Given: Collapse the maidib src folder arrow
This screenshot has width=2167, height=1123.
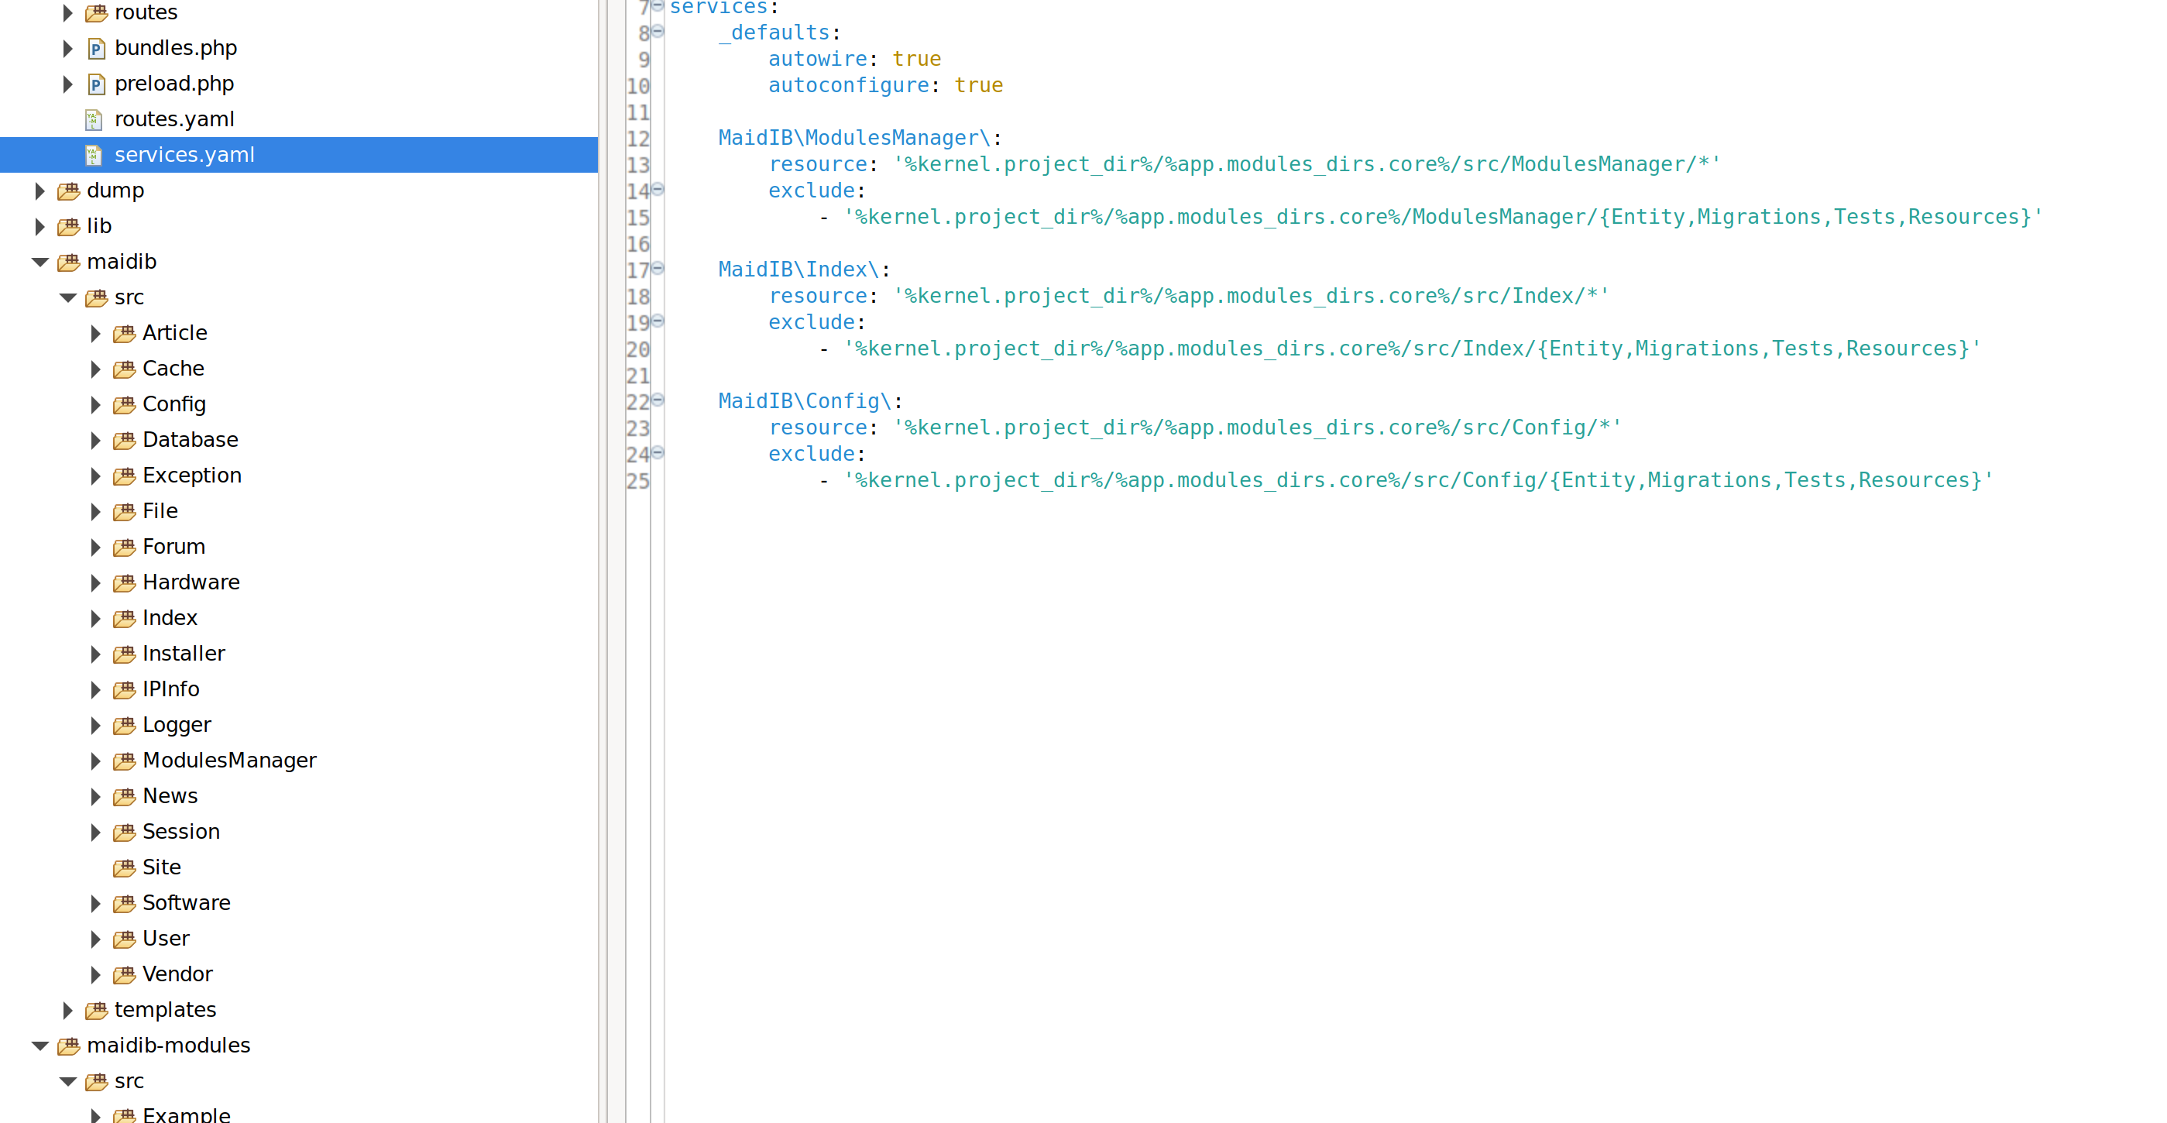Looking at the screenshot, I should 67,297.
